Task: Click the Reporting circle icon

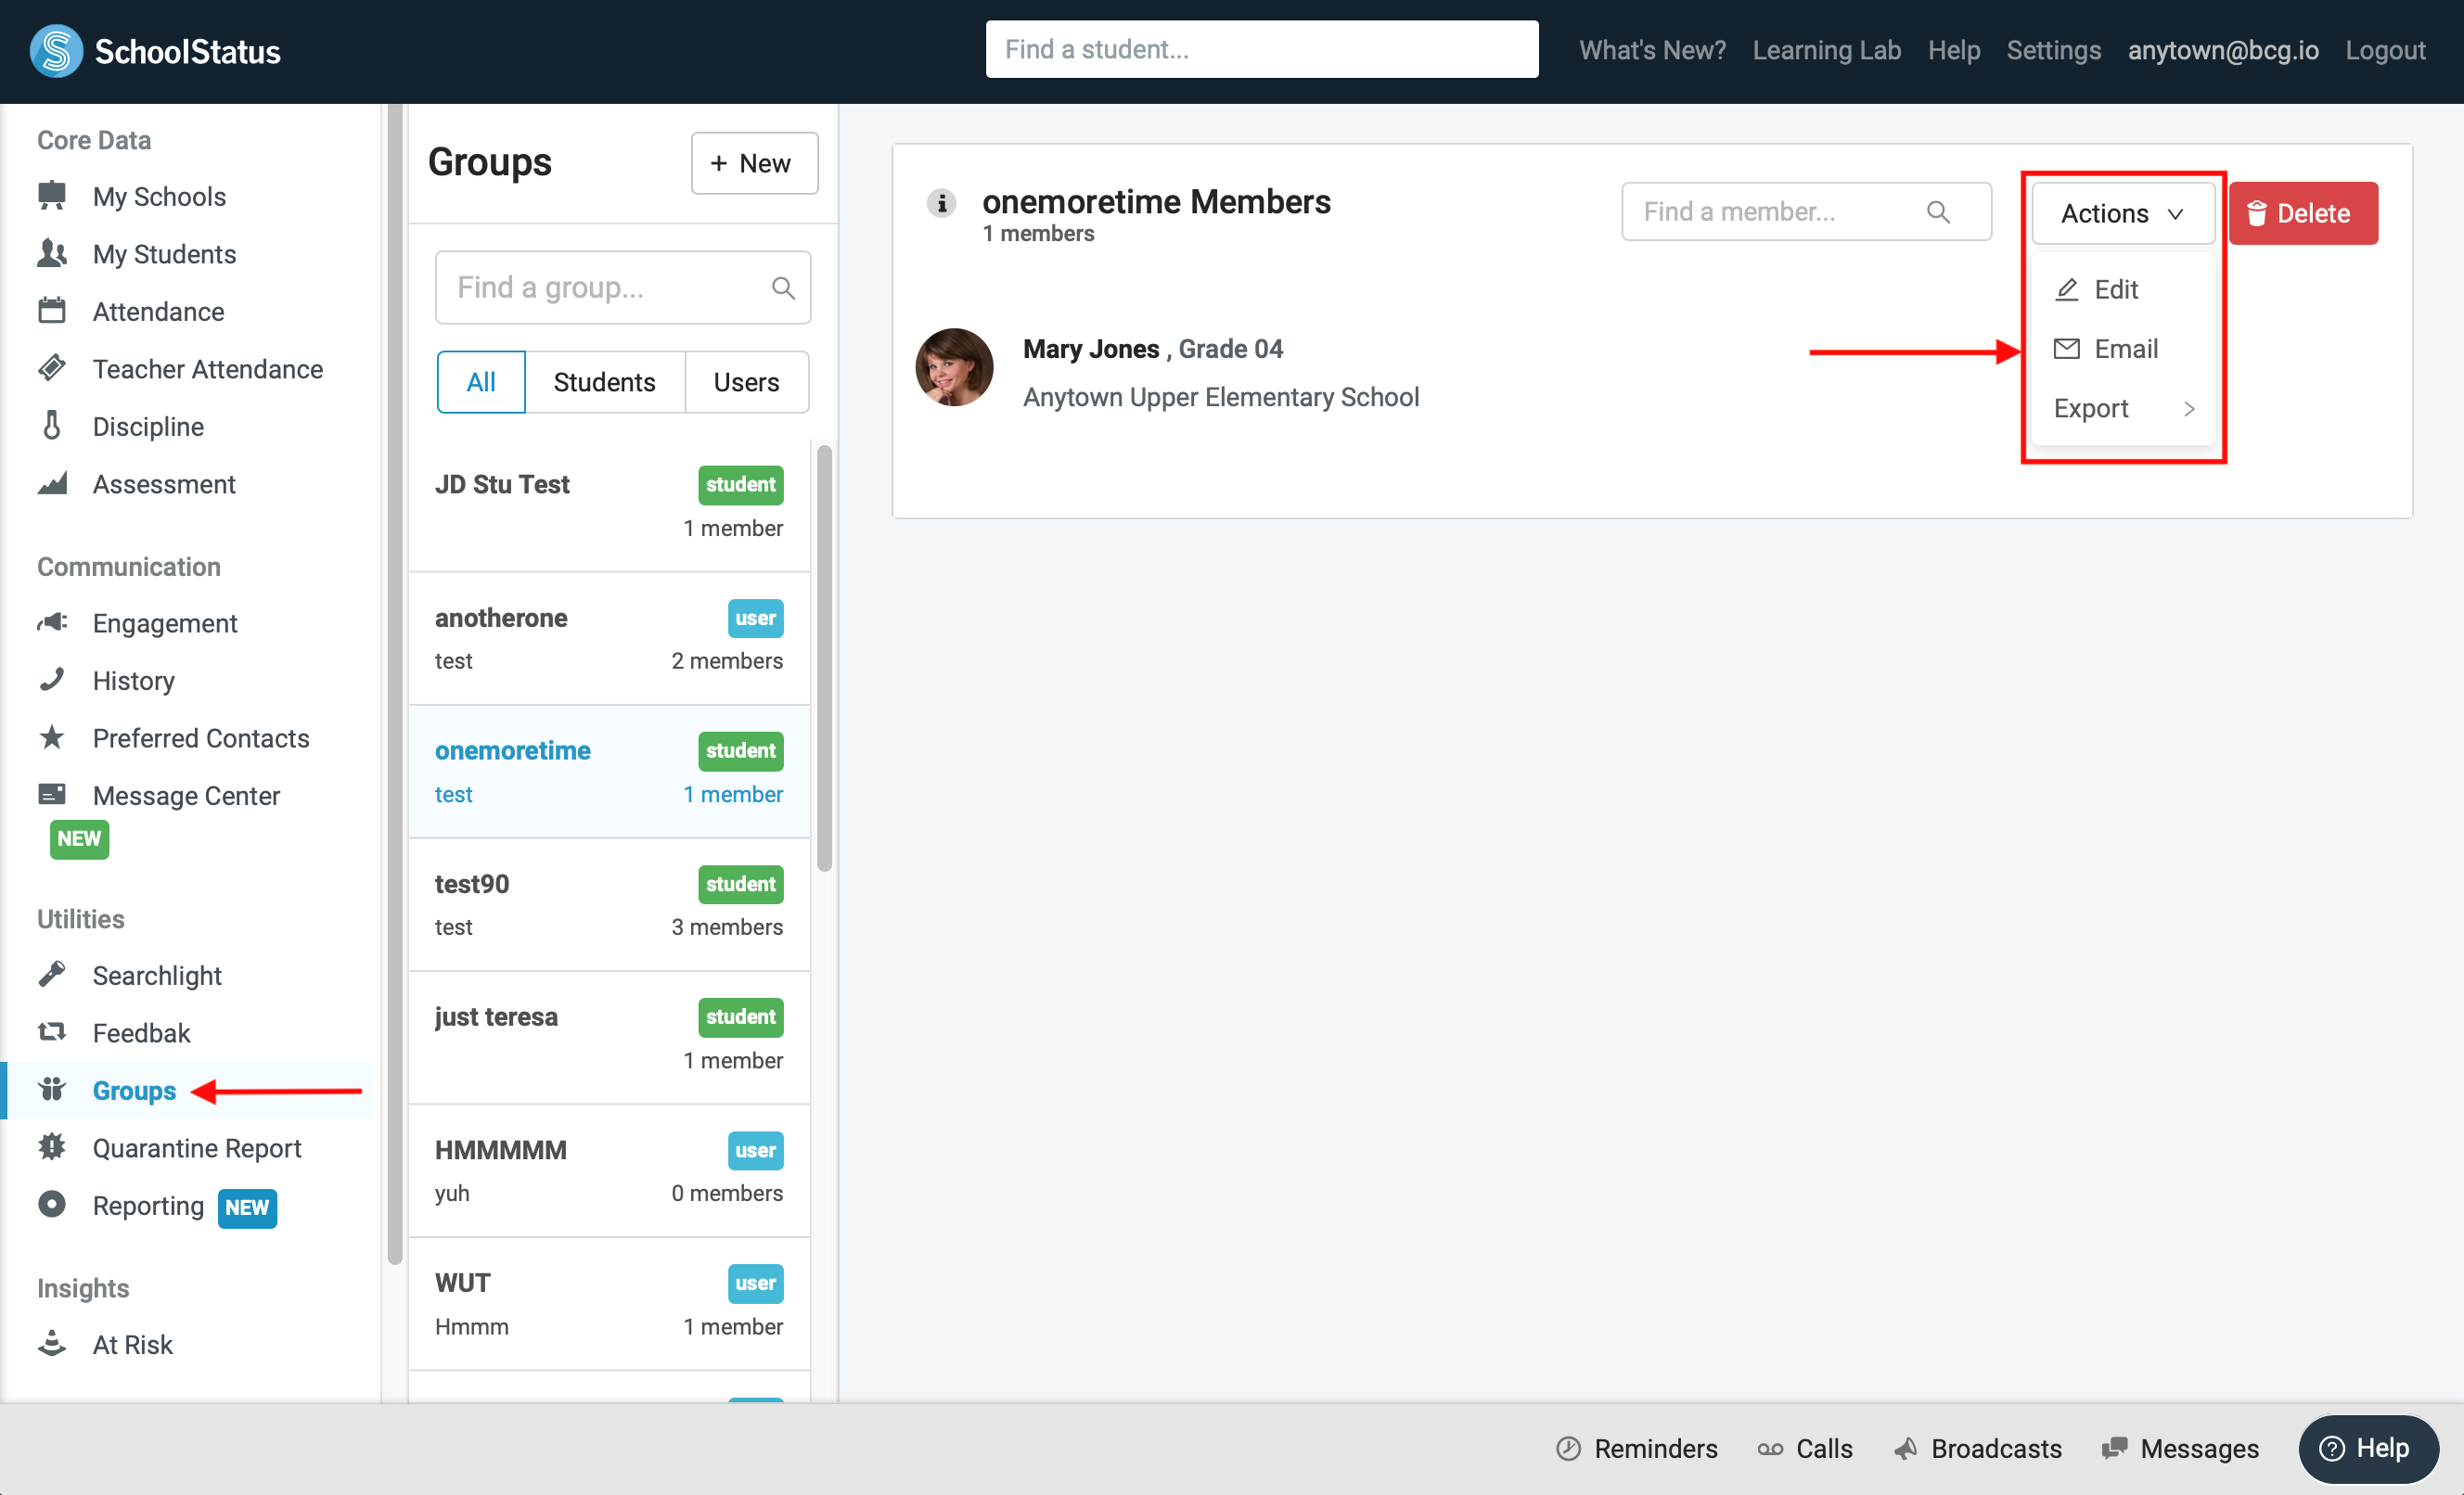Action: [52, 1204]
